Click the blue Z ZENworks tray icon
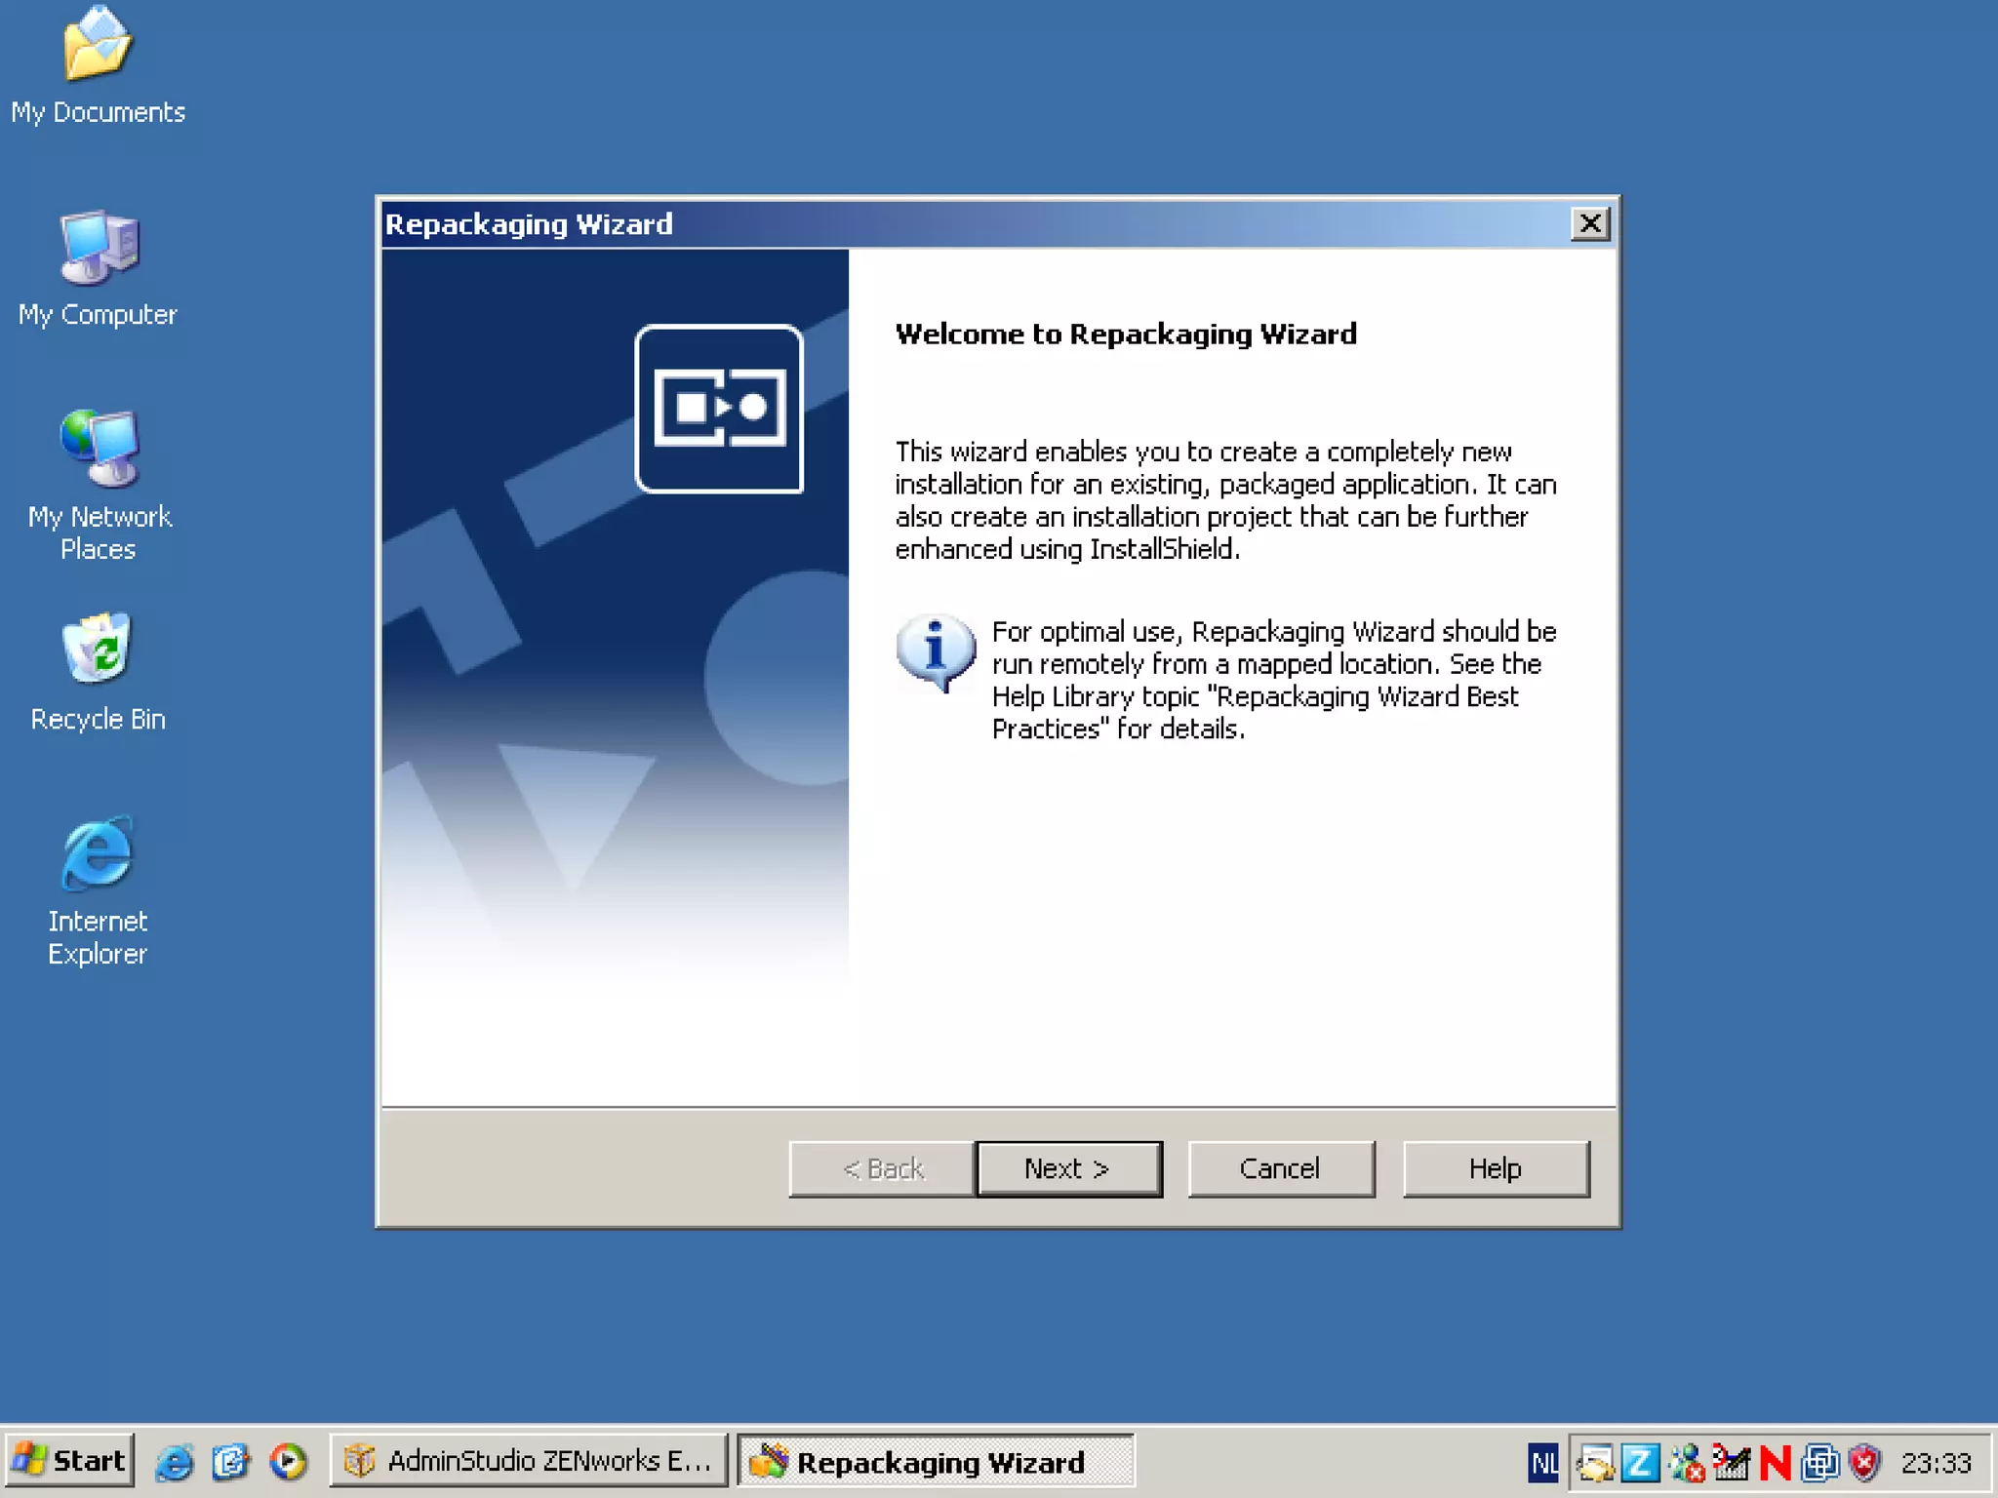Screen dimensions: 1998x1498 click(x=1641, y=1462)
